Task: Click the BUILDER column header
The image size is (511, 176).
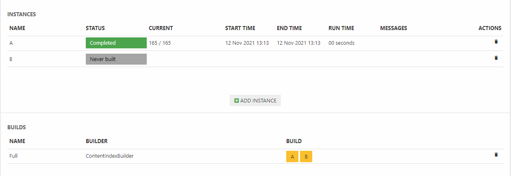Action: coord(97,141)
